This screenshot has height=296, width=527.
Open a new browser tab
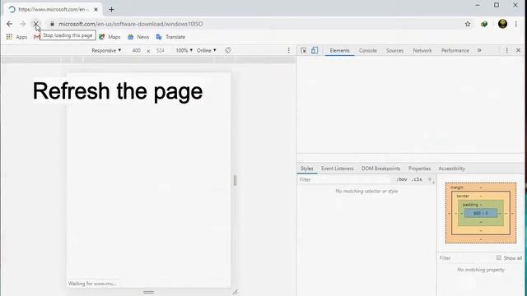[112, 9]
